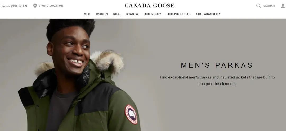Image resolution: width=286 pixels, height=131 pixels.
Task: Go to the OUR STORY section
Action: tap(152, 14)
